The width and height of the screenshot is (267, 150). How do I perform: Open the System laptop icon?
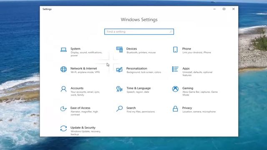click(63, 50)
